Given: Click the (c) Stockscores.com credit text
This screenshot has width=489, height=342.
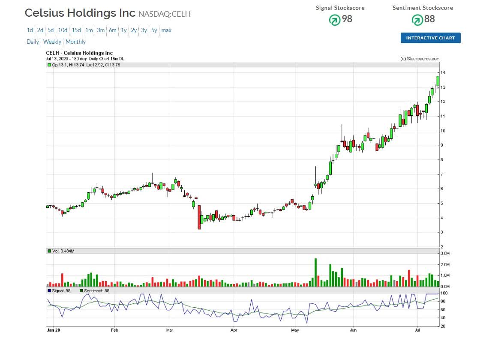Looking at the screenshot, I should 420,59.
